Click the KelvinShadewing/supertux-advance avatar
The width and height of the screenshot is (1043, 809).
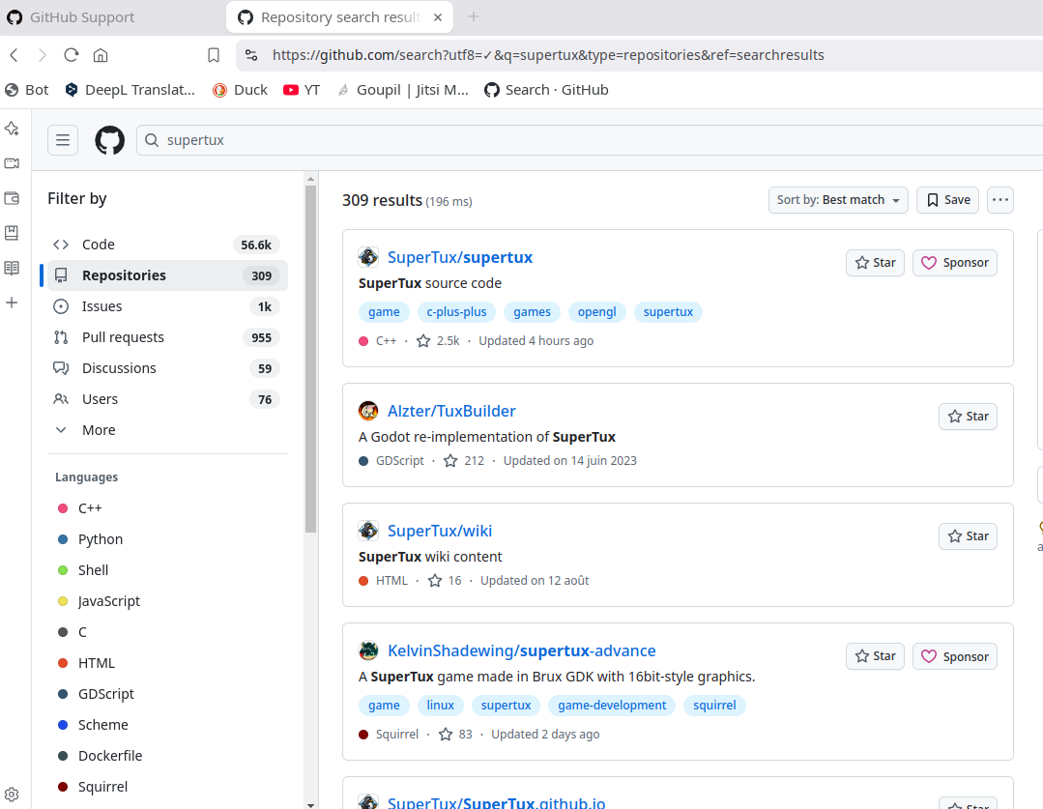(x=368, y=650)
